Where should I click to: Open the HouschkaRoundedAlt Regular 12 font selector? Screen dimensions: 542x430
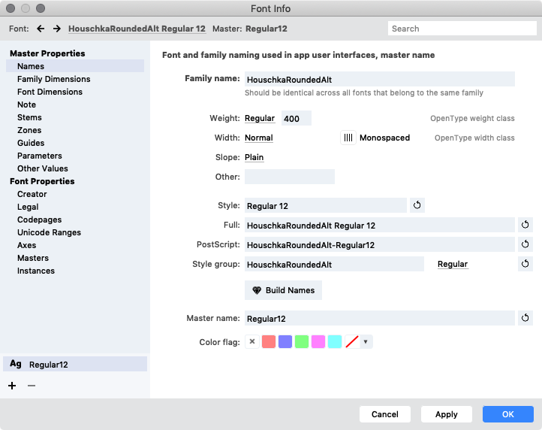[137, 29]
